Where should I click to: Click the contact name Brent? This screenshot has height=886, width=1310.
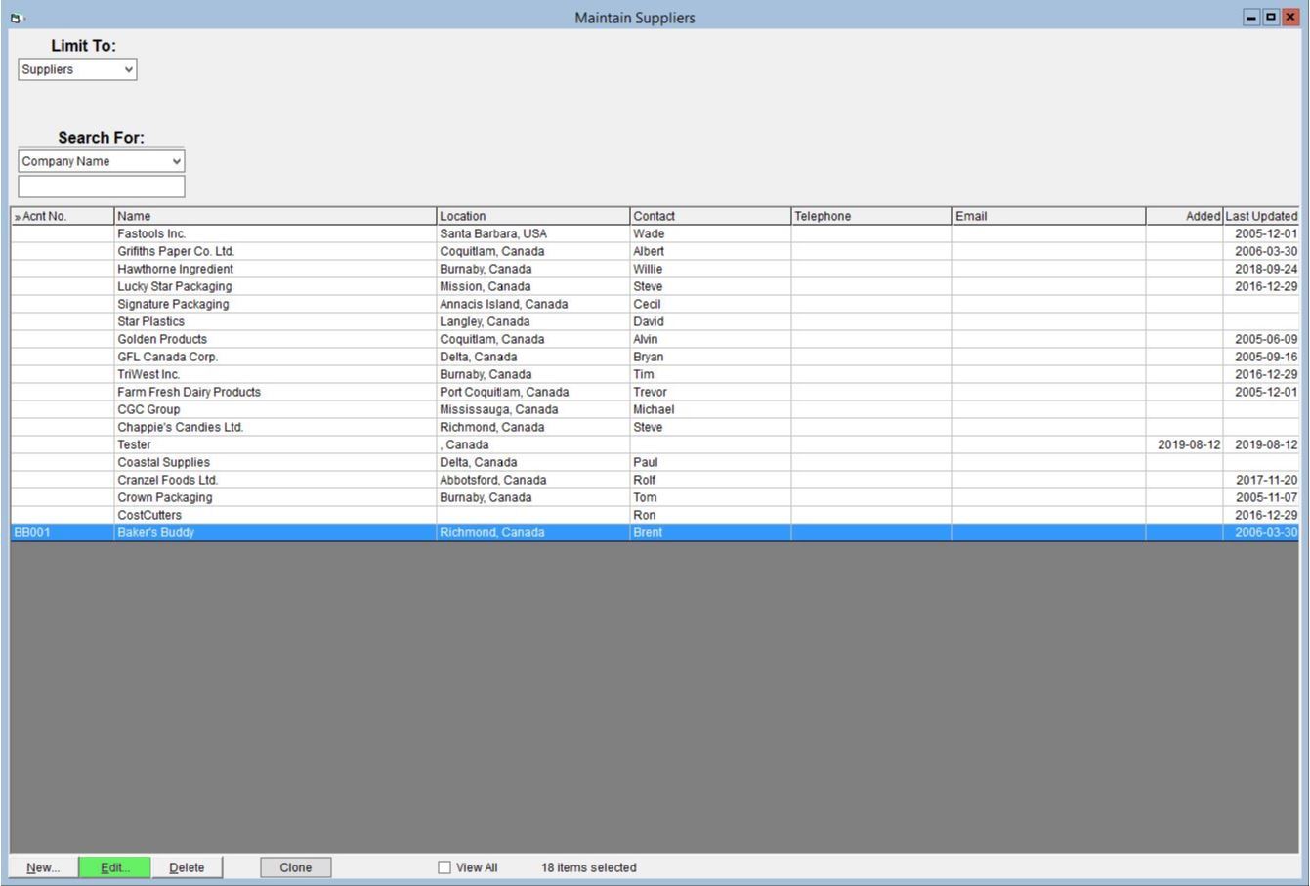point(648,532)
